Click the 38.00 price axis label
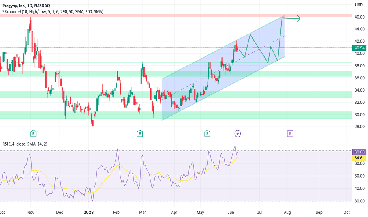Screen dimensions: 368x217 [359, 65]
